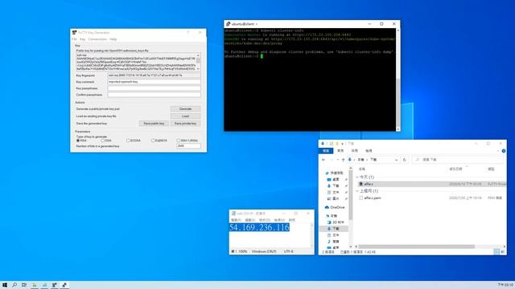Screen dimensions: 515x289
Task: Open the Key menu in PuTTYgen
Action: [82, 39]
